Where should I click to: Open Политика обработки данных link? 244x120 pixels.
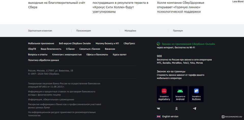click(x=43, y=60)
